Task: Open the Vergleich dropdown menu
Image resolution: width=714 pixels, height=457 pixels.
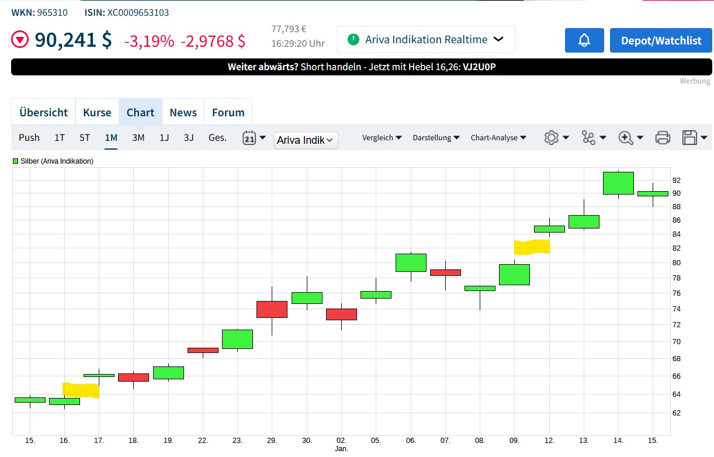Action: click(x=382, y=138)
